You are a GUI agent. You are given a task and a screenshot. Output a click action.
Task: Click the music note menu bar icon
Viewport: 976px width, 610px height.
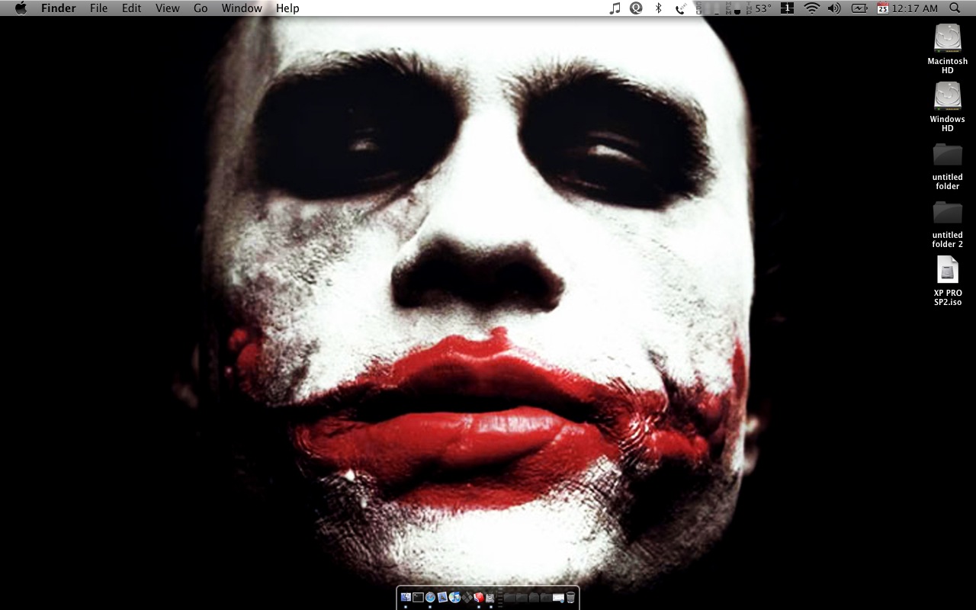tap(615, 8)
